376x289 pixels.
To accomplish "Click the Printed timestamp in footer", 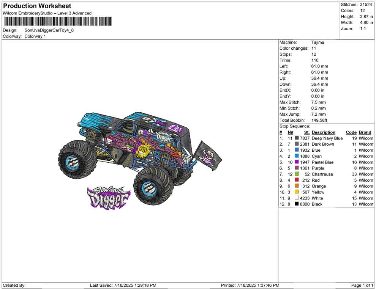I will [250, 285].
